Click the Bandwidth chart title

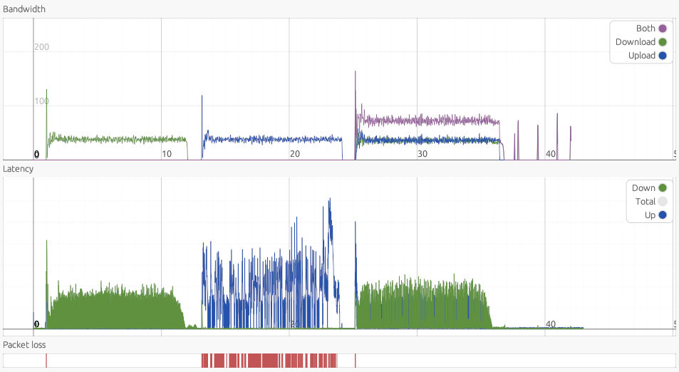[x=24, y=9]
